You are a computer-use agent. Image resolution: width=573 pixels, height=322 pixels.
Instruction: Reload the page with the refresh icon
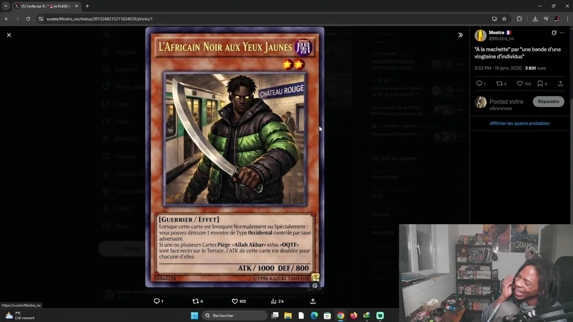tap(28, 19)
